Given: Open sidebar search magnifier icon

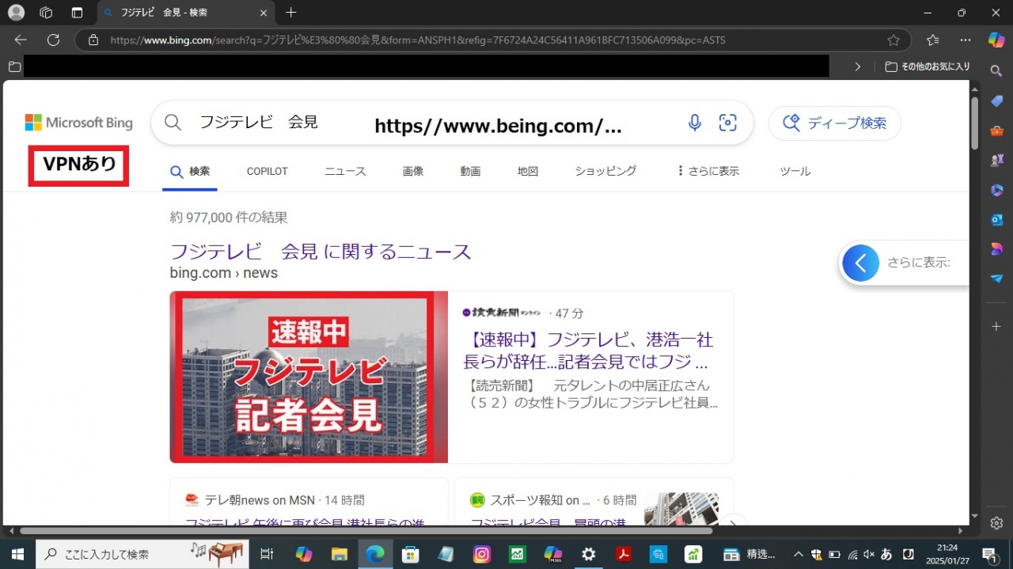Looking at the screenshot, I should [x=996, y=71].
